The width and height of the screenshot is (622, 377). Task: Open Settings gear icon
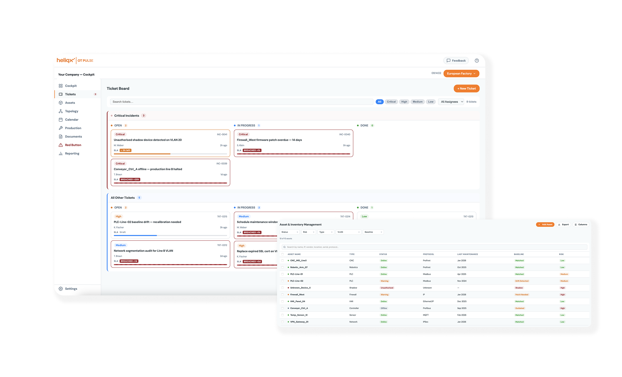[x=61, y=288]
